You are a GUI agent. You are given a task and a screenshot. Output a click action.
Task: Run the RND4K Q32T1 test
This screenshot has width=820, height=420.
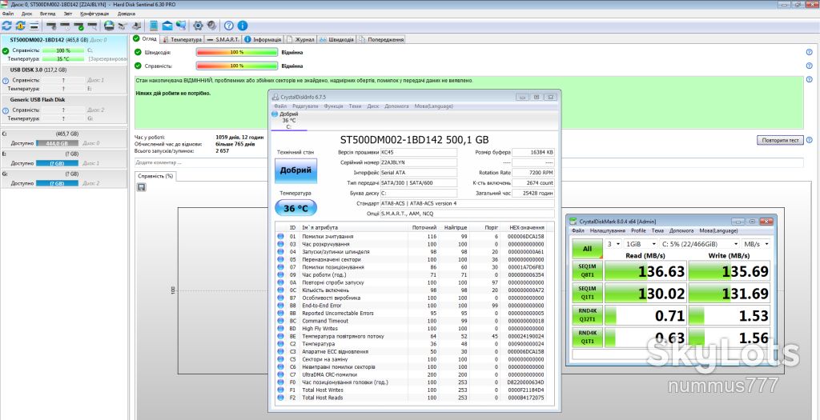pyautogui.click(x=587, y=316)
